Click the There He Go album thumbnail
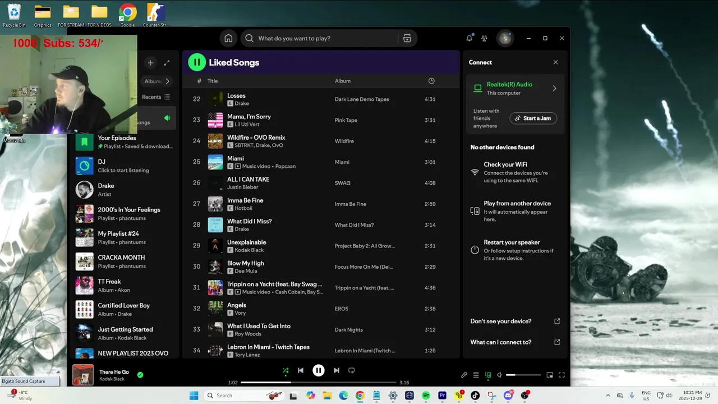The width and height of the screenshot is (718, 404). pos(83,375)
